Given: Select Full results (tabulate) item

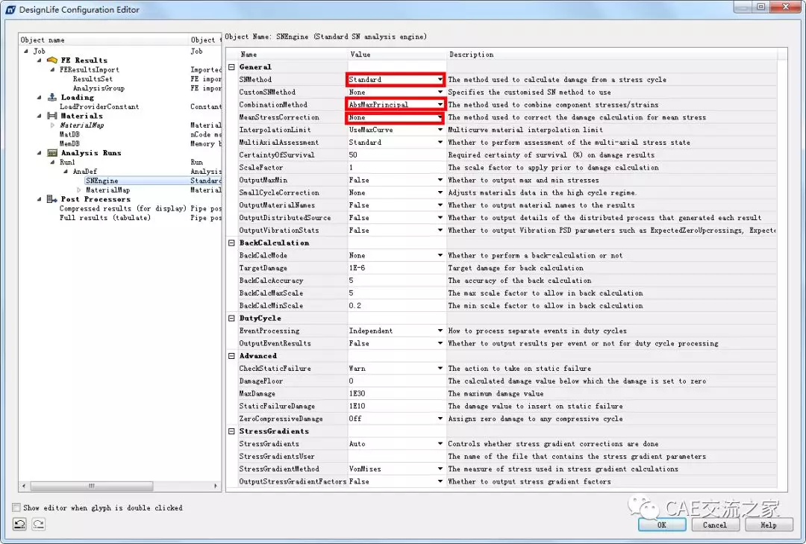Looking at the screenshot, I should pos(105,217).
